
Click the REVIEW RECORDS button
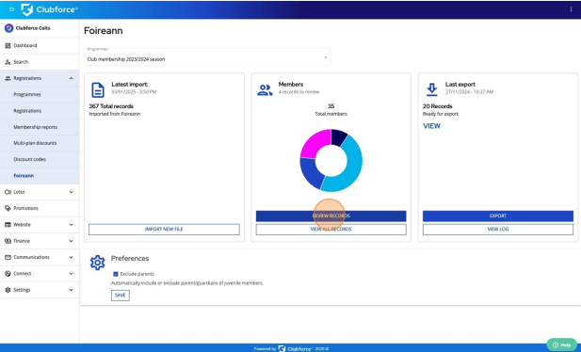tap(331, 216)
